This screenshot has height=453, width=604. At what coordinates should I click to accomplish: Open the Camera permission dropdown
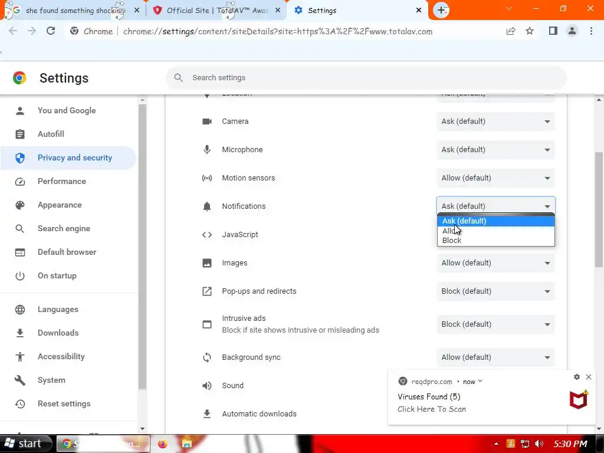495,122
